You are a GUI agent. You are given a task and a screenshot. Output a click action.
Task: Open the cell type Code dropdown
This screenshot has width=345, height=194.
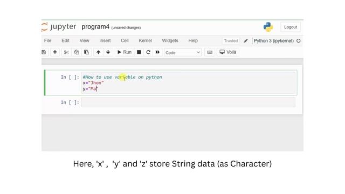(x=183, y=52)
